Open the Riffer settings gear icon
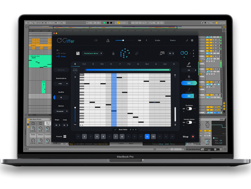This screenshot has width=251, height=189. [x=192, y=40]
